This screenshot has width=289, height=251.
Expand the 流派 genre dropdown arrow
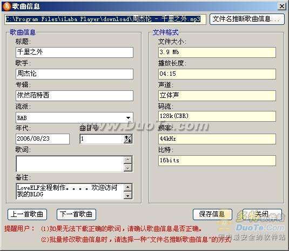pos(128,118)
